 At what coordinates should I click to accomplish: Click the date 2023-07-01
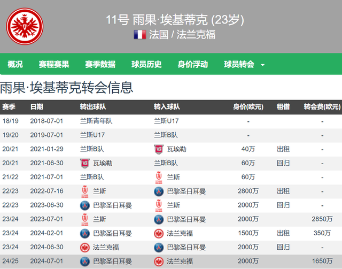point(46,219)
